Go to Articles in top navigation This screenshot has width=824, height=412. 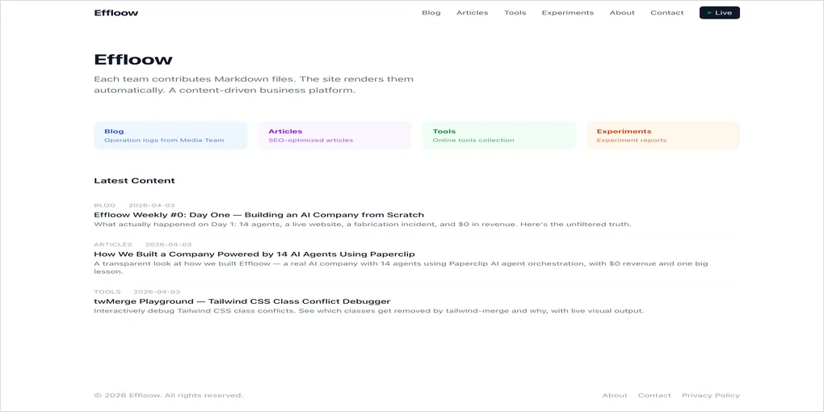(472, 13)
